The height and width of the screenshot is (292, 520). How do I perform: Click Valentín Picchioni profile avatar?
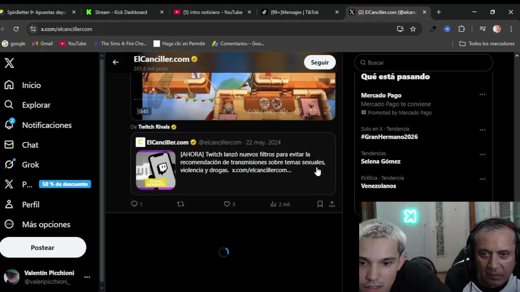point(11,277)
